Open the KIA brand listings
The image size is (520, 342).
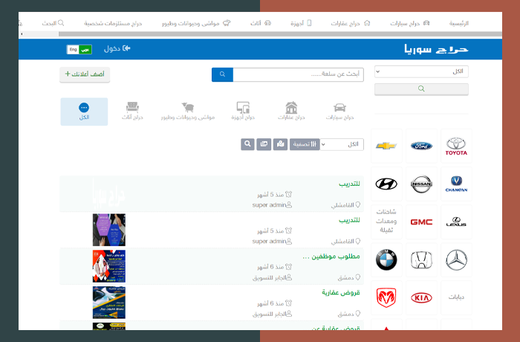[x=421, y=297]
